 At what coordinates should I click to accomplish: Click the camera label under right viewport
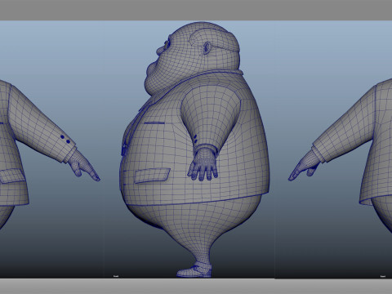[382, 276]
